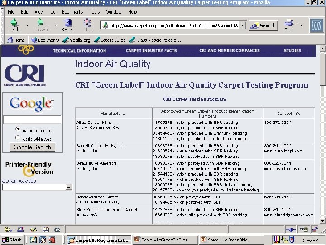Open Navigator from status bar component icon
Screen dimensions: 326x245
(8, 230)
